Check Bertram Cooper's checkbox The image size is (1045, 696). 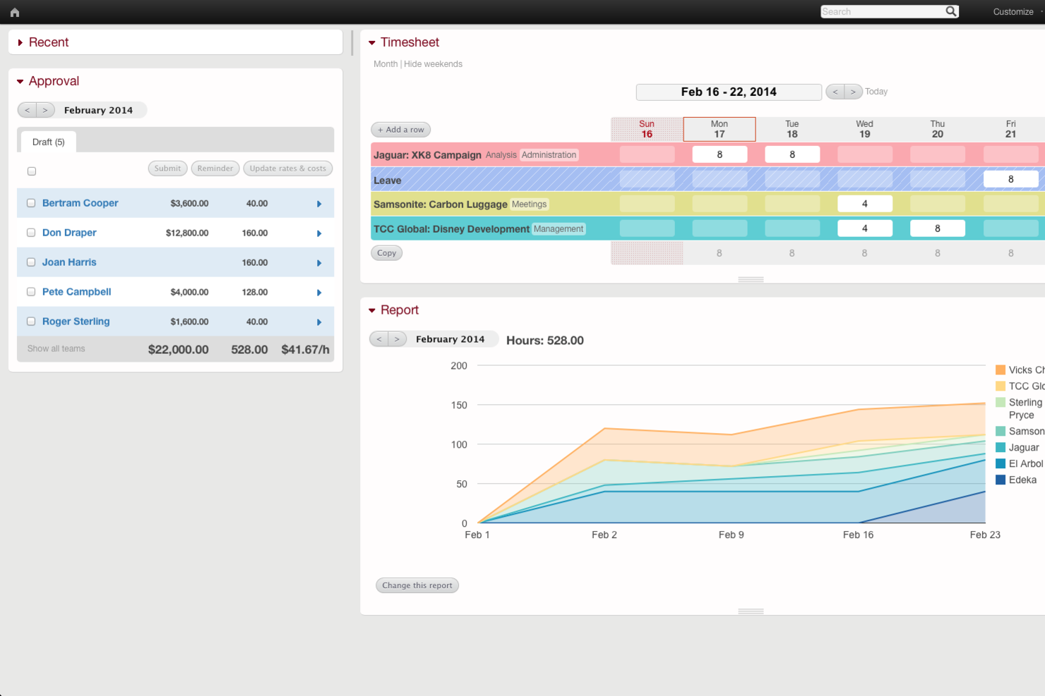tap(31, 202)
